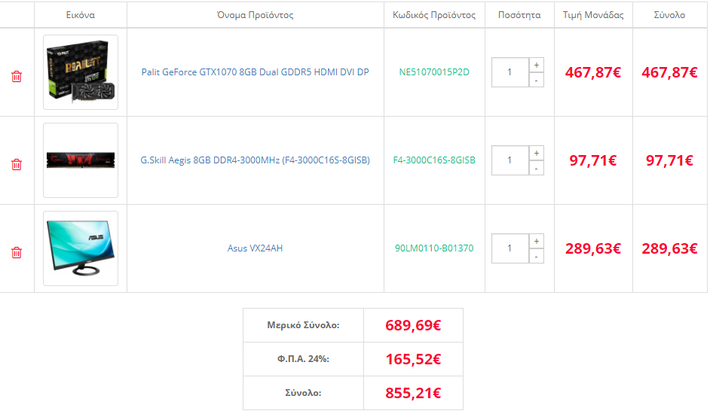Focus quantity field for Palit GeForce GTX1070
Image resolution: width=710 pixels, height=411 pixels.
coord(510,72)
